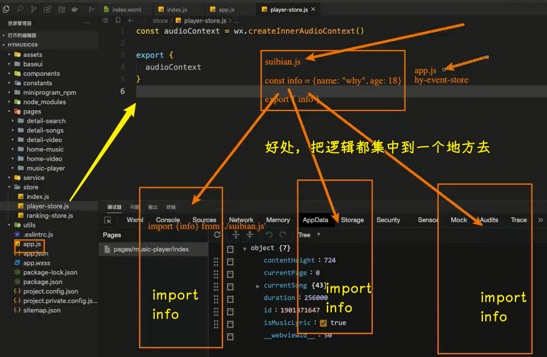Click the square menu icon beside object {7}
The width and height of the screenshot is (547, 357).
coord(230,249)
